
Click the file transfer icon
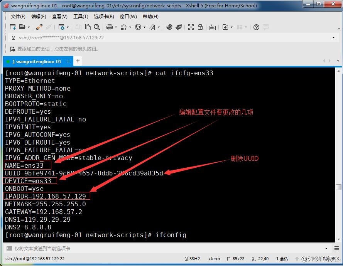click(123, 27)
